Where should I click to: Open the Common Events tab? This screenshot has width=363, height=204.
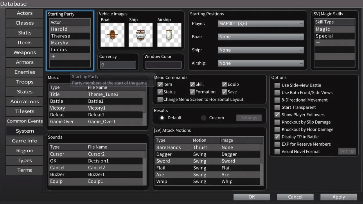tap(25, 121)
